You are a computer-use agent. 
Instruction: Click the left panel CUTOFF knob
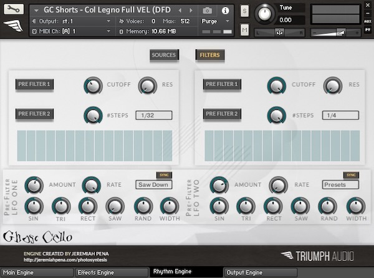pos(93,86)
